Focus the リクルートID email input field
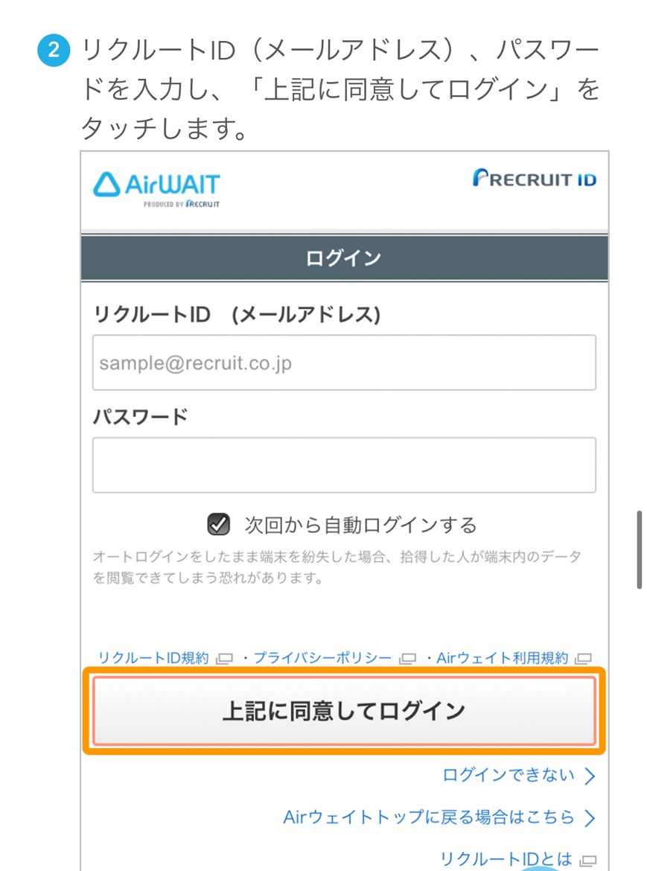 click(x=344, y=363)
